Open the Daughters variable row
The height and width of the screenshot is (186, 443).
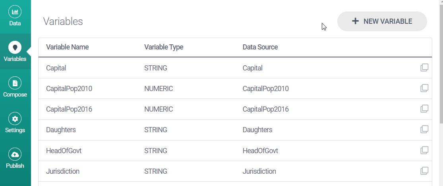[x=61, y=130]
